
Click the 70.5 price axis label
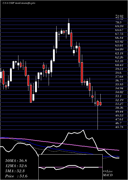[x=119, y=22]
